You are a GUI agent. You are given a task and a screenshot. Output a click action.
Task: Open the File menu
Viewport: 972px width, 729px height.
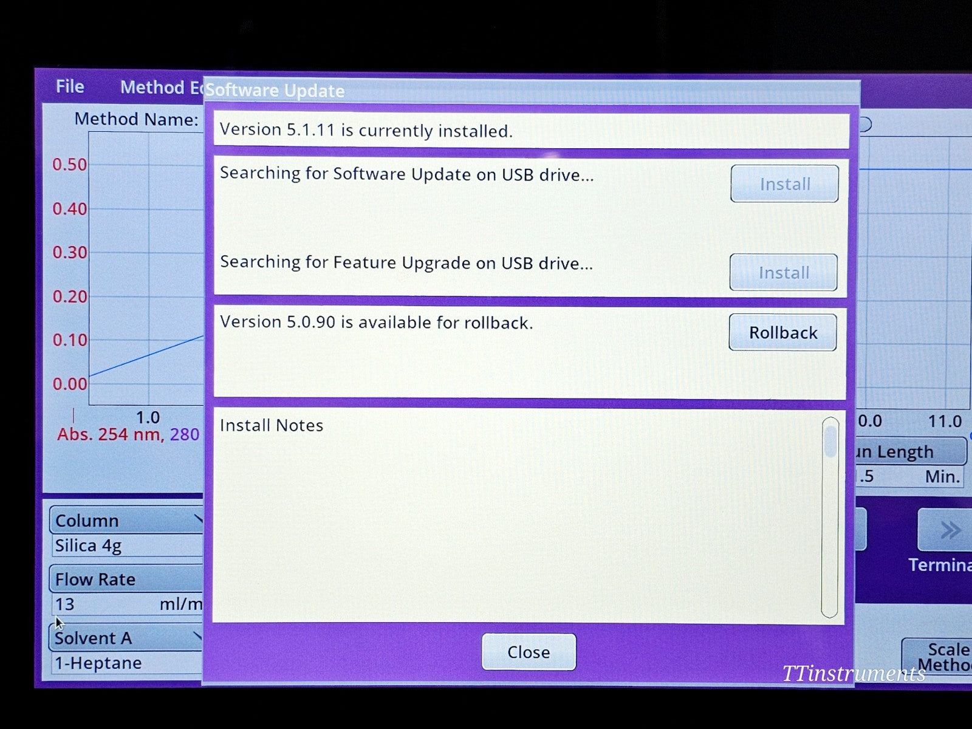[70, 87]
